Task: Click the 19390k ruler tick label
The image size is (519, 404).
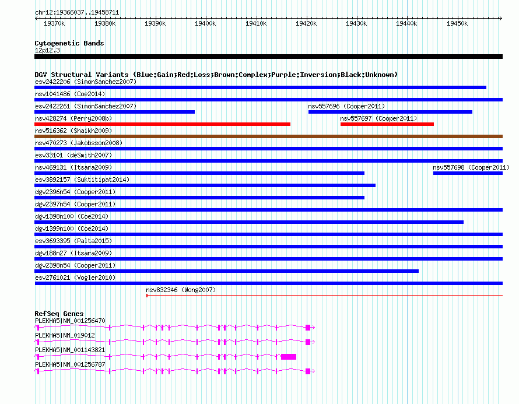Action: (155, 23)
